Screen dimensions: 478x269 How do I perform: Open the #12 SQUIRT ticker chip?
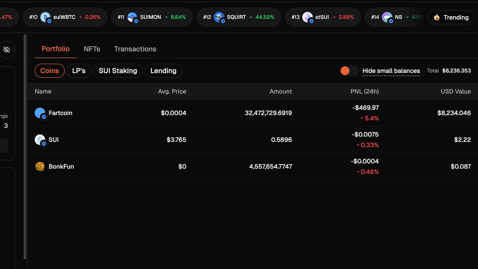(x=239, y=17)
